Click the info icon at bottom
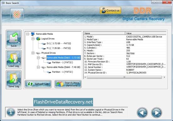The height and width of the screenshot is (121, 173). click(x=11, y=112)
